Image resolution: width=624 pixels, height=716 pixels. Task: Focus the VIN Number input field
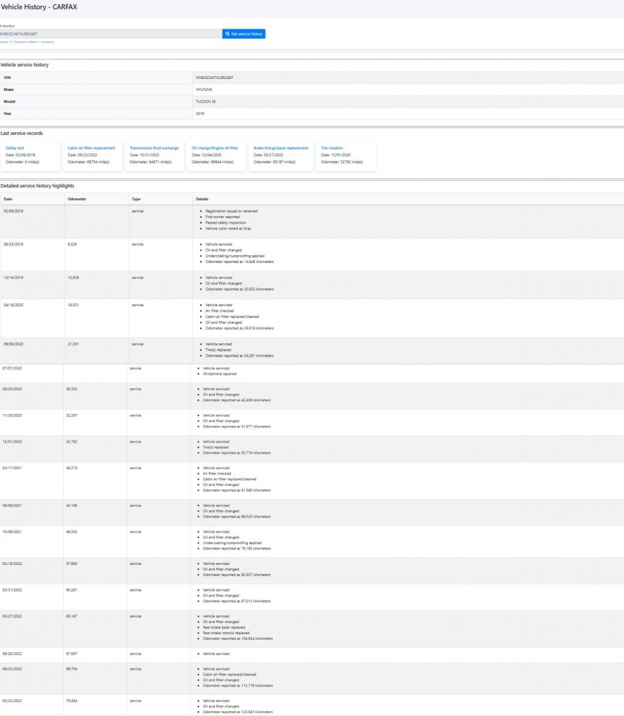110,34
